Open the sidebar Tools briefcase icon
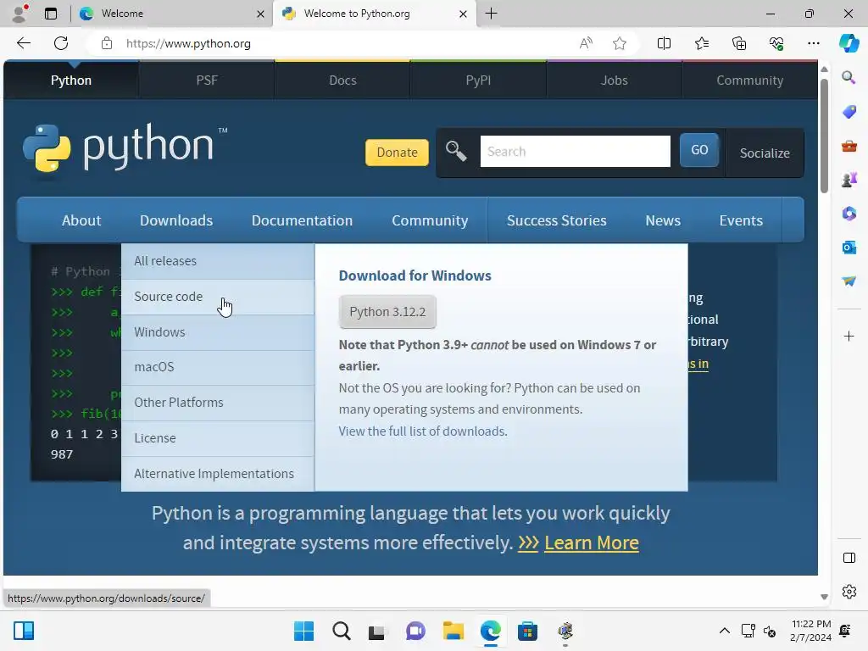 coord(849,146)
